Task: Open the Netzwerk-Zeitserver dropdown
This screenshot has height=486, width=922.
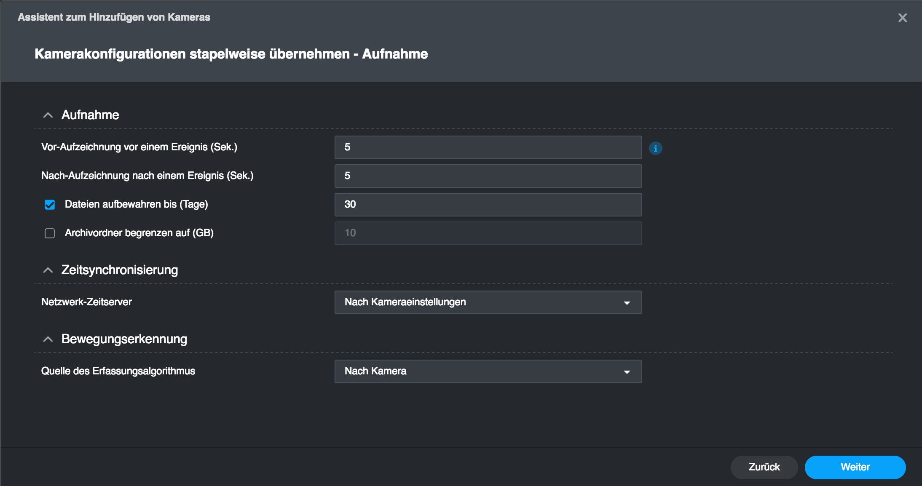Action: point(488,302)
